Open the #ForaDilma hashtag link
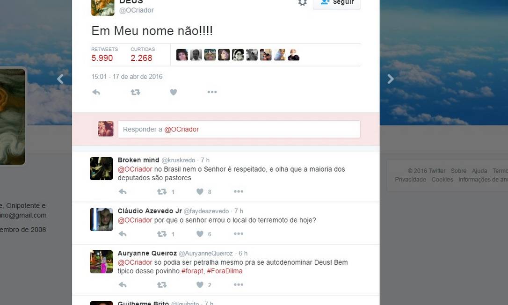Screen dimensions: 508x305 coord(225,271)
